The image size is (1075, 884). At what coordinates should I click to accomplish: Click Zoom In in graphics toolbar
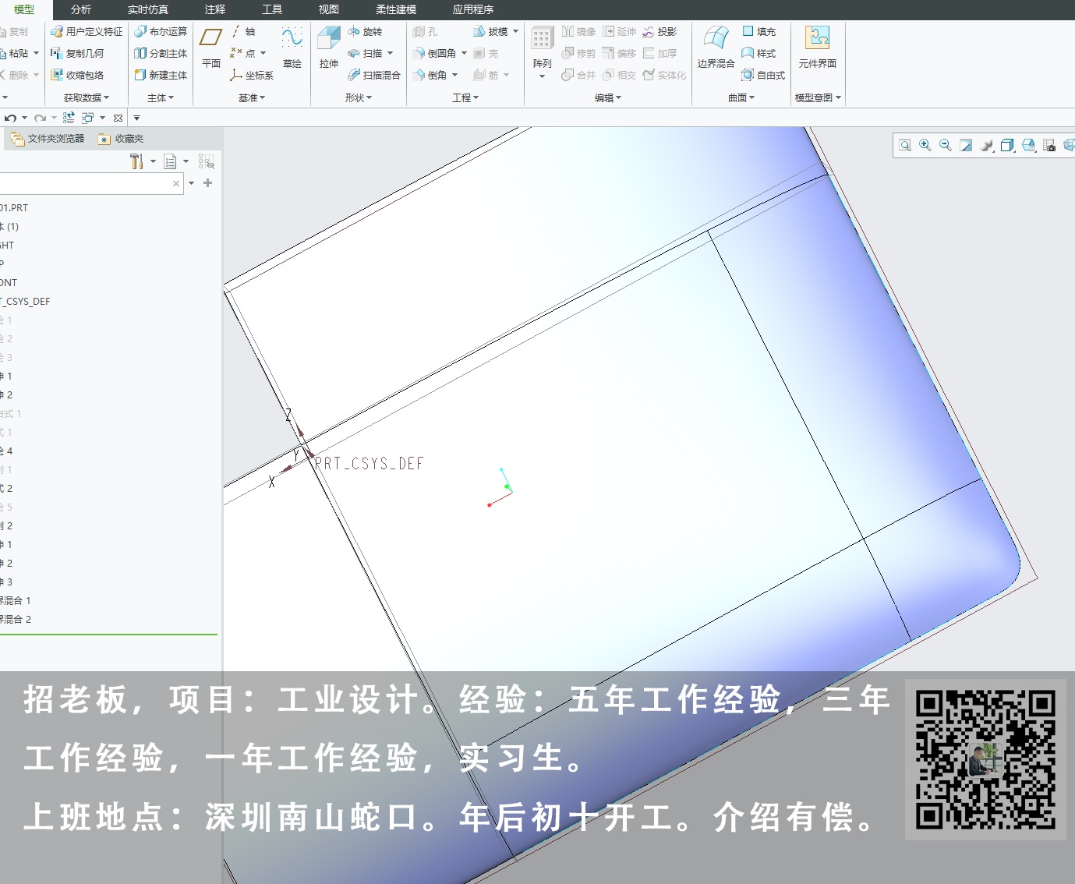pos(925,146)
